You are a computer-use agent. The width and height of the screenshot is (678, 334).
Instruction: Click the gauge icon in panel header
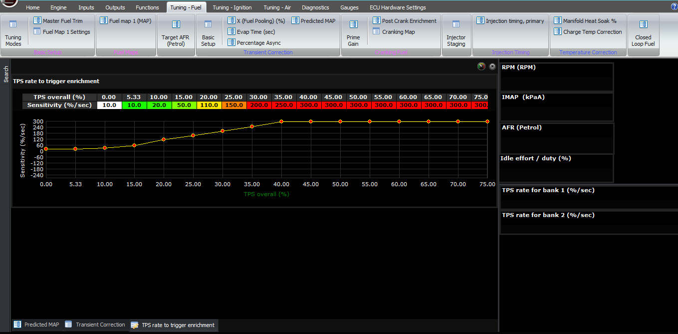481,66
